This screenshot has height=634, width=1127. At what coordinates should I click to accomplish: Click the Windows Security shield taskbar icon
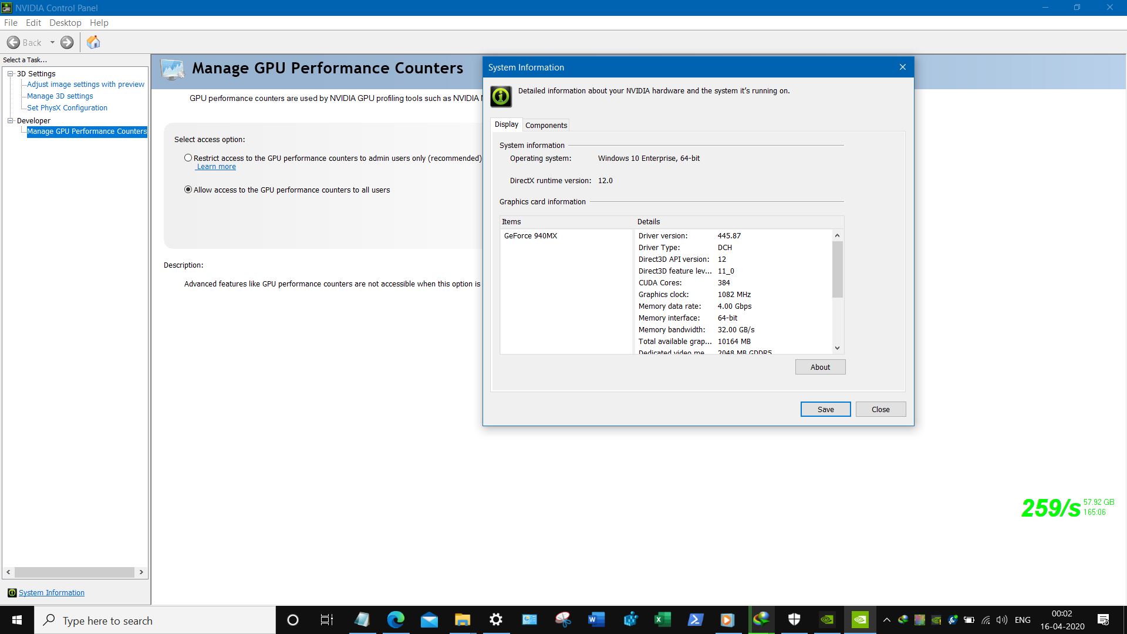(x=794, y=619)
